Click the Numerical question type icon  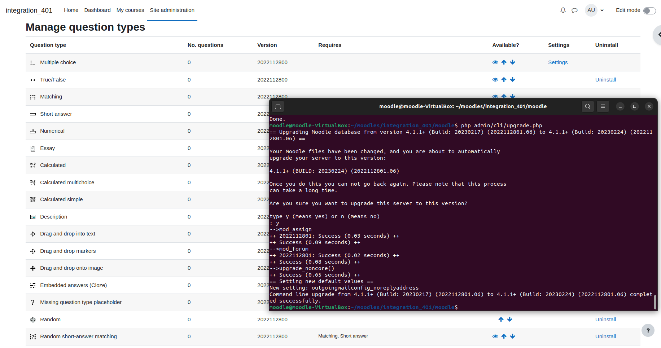[x=33, y=131]
